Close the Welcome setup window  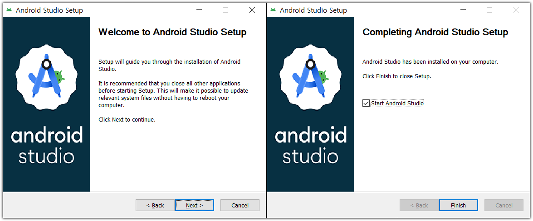coord(252,10)
